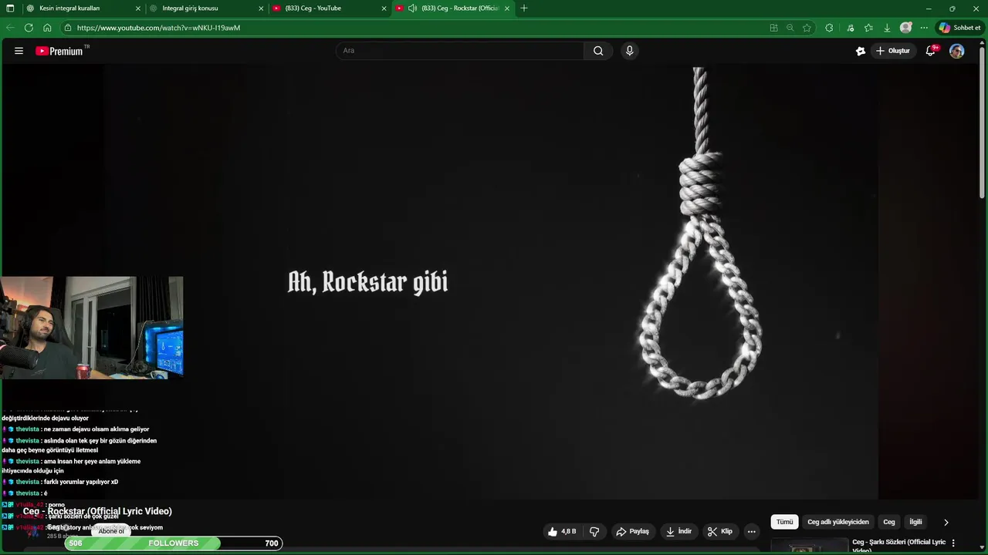Start voice search with microphone icon
The height and width of the screenshot is (555, 988).
click(630, 51)
